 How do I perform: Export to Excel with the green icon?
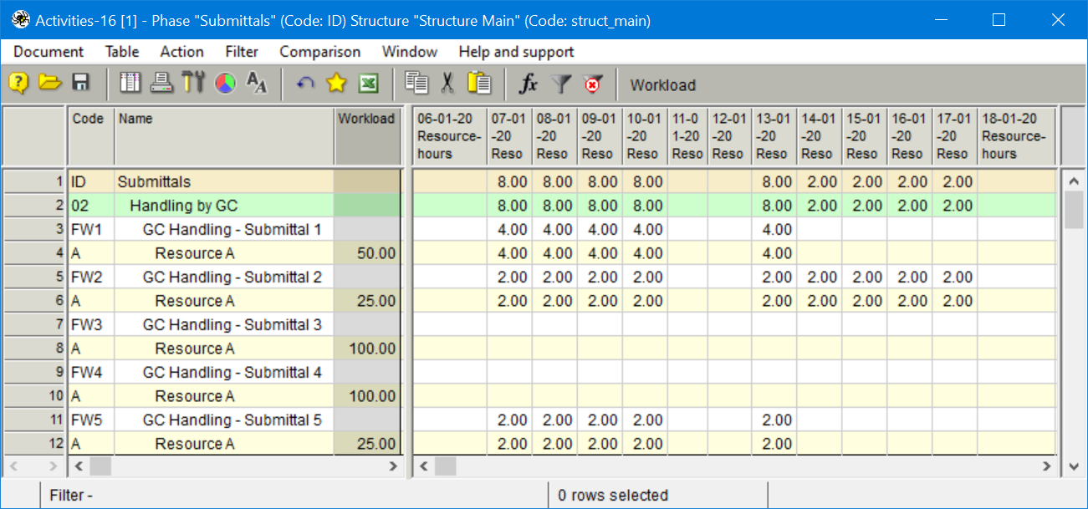point(368,83)
